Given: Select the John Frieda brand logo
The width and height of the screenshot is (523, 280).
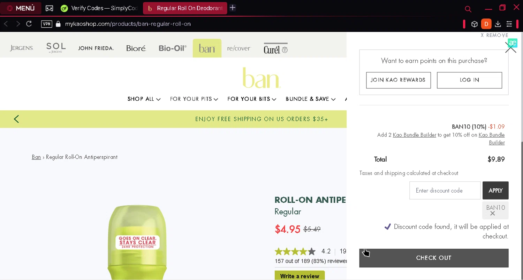Looking at the screenshot, I should click(96, 48).
